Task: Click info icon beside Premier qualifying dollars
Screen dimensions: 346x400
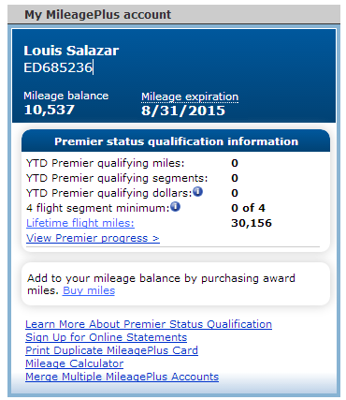Action: (x=197, y=191)
